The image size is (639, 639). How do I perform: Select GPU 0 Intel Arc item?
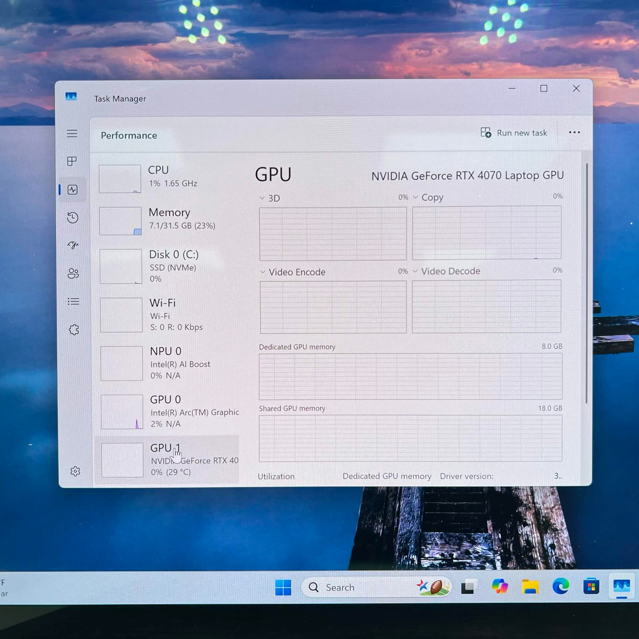click(x=169, y=411)
